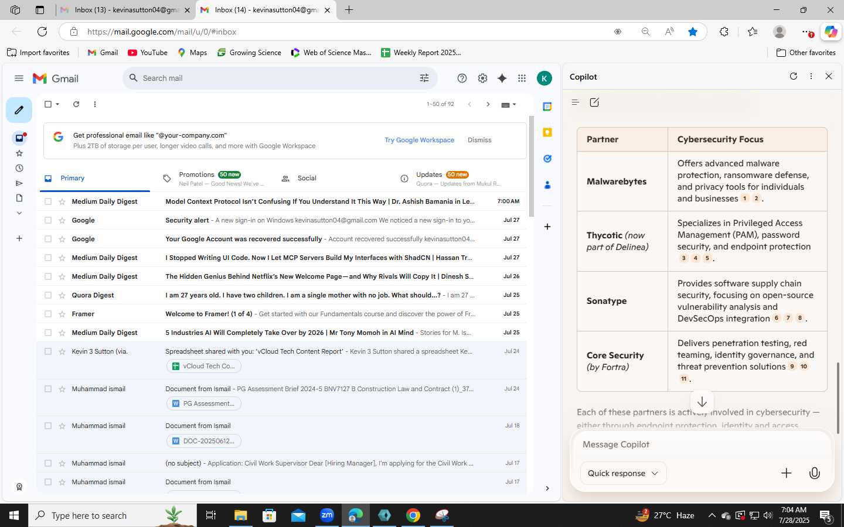
Task: Expand More in Gmail sidebar chevron
Action: pyautogui.click(x=19, y=213)
